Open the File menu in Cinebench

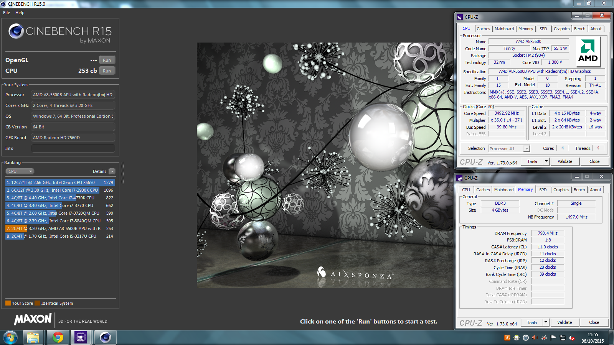[7, 13]
